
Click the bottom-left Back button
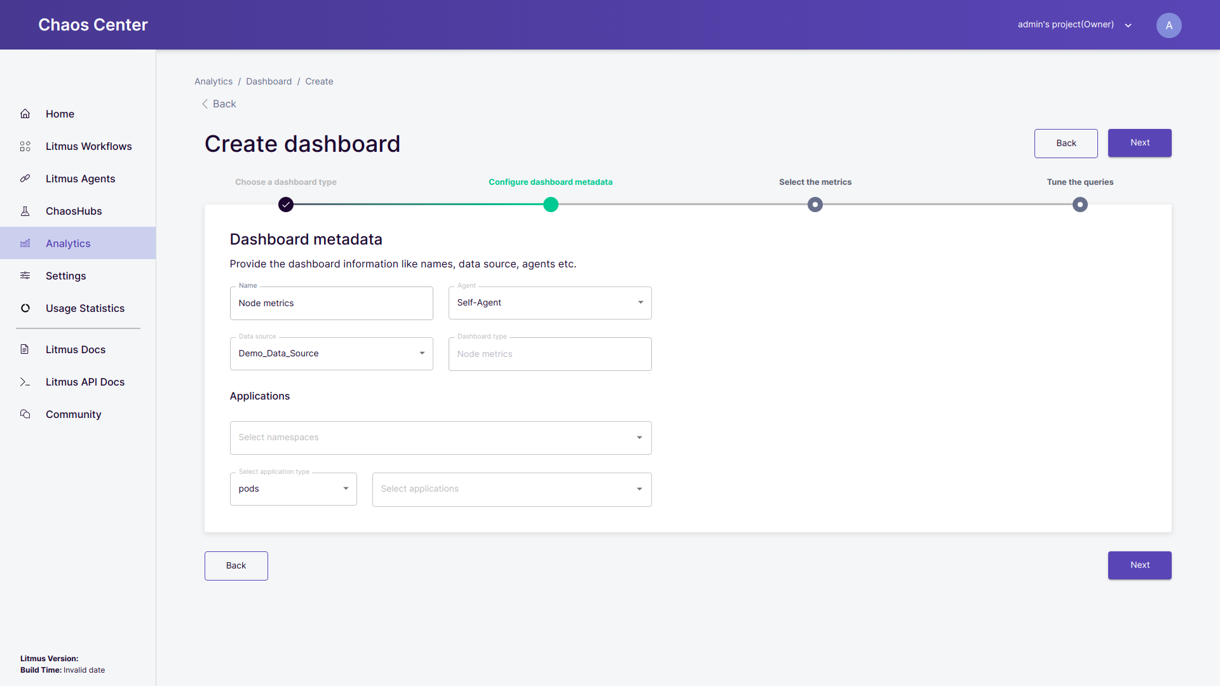tap(236, 565)
